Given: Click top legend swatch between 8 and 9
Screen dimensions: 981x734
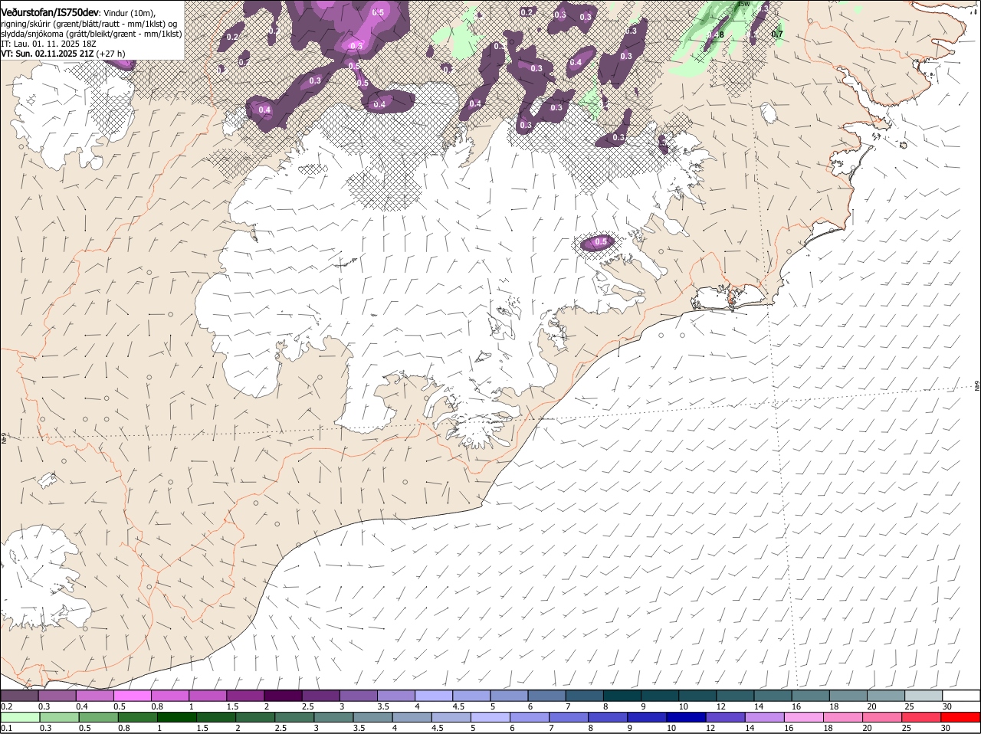Looking at the screenshot, I should point(621,695).
